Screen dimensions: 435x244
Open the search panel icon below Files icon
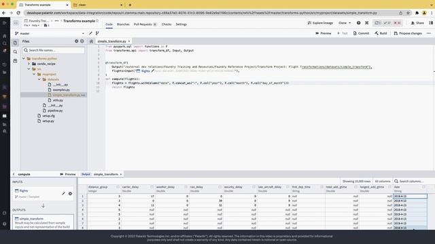pos(15,52)
